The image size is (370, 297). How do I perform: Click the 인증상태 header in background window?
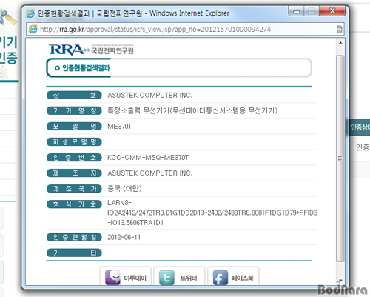(360, 127)
